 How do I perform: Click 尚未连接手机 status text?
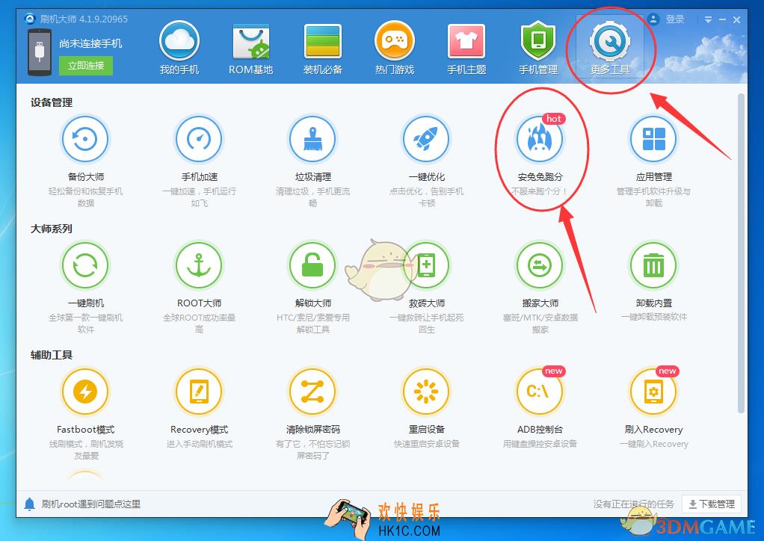pos(90,43)
